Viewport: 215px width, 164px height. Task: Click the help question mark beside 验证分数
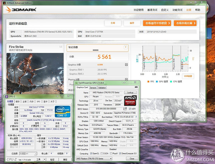[125, 47]
